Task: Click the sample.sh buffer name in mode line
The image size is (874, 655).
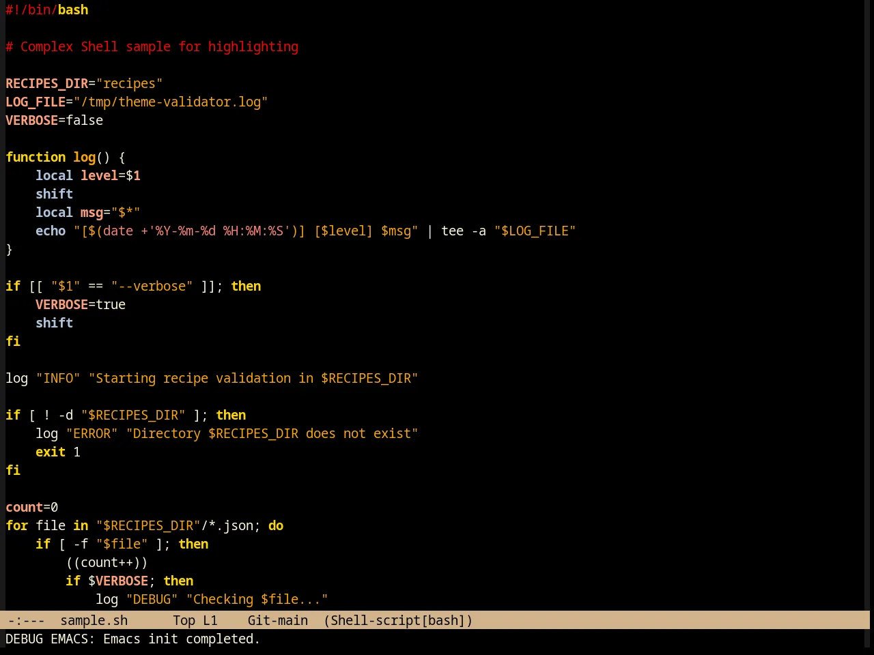Action: point(94,620)
